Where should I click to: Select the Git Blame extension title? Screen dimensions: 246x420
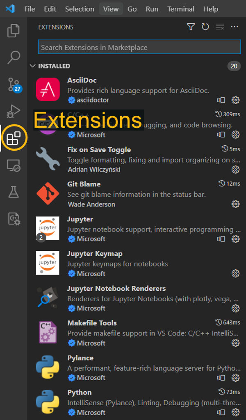[84, 184]
